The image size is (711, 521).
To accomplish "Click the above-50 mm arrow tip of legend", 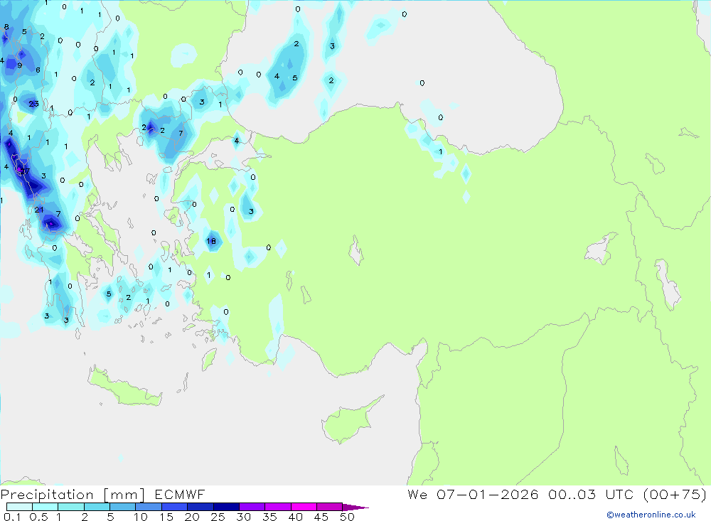I will click(355, 507).
